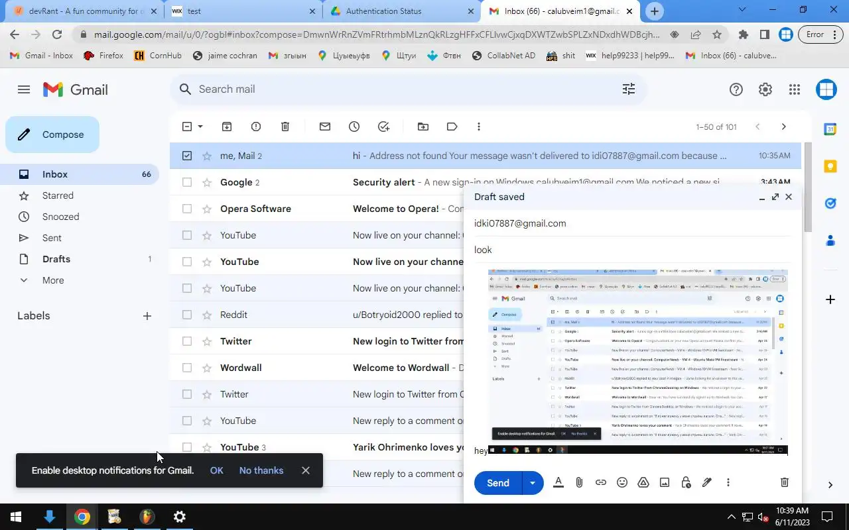Click the screenshot image in the draft
Screen dimensions: 849x530
[638, 362]
